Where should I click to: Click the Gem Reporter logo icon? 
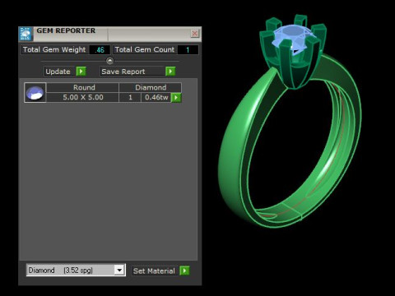[26, 34]
